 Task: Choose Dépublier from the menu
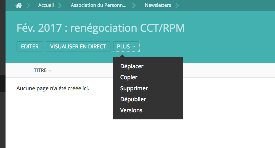tap(133, 99)
